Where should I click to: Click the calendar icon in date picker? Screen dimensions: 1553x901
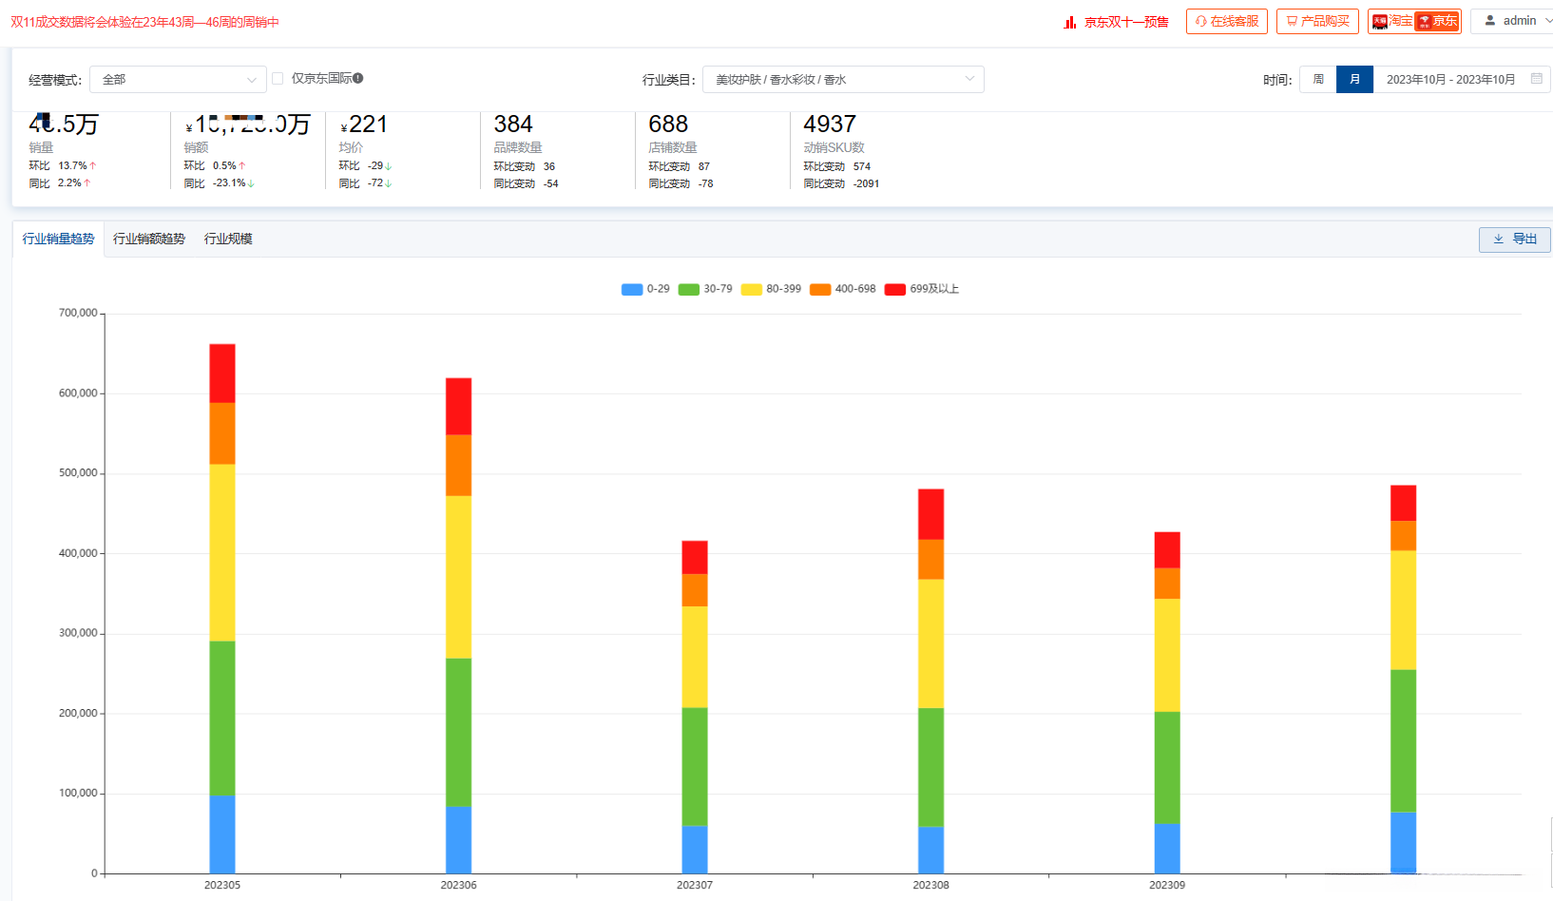point(1537,79)
